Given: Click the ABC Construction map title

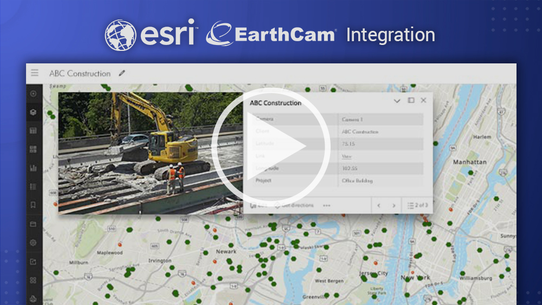Looking at the screenshot, I should [x=80, y=73].
